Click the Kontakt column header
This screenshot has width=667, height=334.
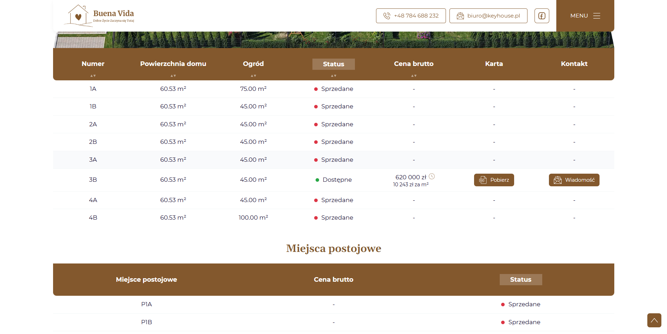click(574, 64)
